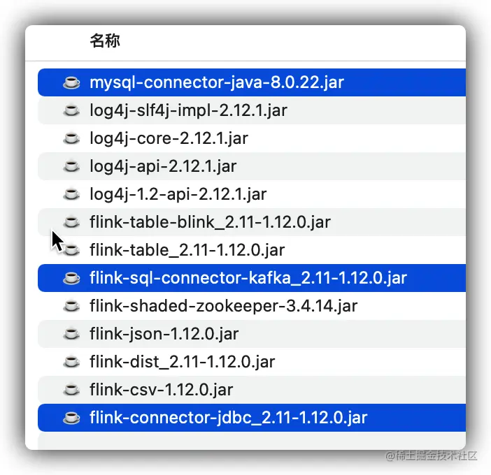491x475 pixels.
Task: Click jar icon beside log4j-slf4j-impl-2.12.1.jar
Action: click(71, 110)
